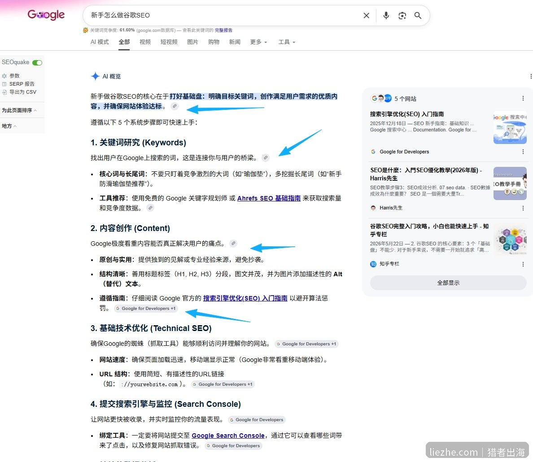
Task: Click SEOquake keyword difficulty icon
Action: (85, 30)
